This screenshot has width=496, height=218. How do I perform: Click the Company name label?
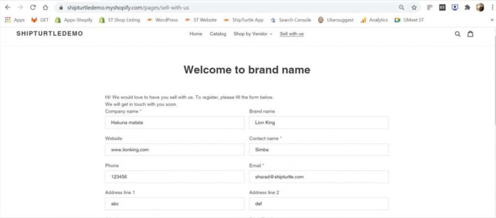[123, 111]
